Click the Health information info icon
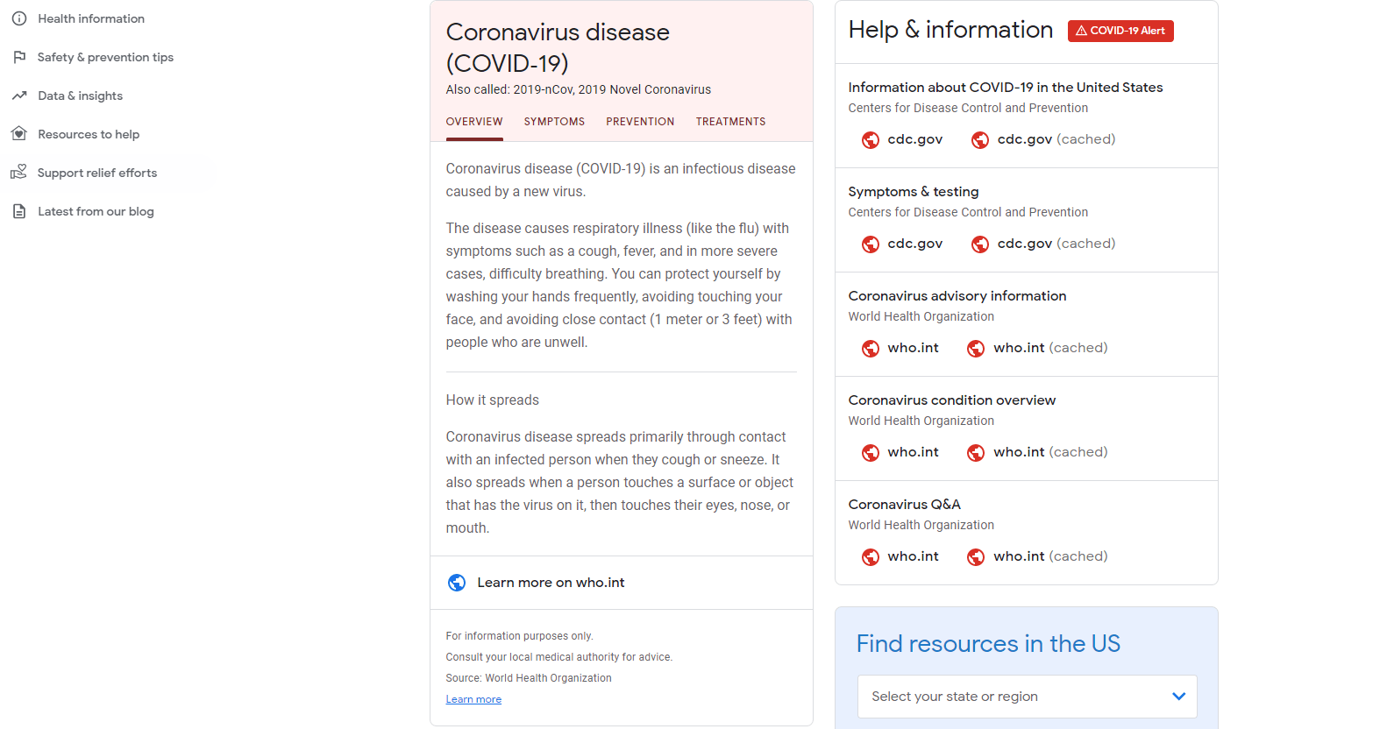The height and width of the screenshot is (729, 1380). pyautogui.click(x=19, y=18)
